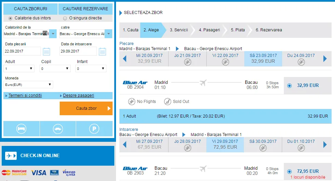Viewport: 335px width, 181px height.
Task: Click the MasterCard SecureCode logo
Action: coord(14,172)
